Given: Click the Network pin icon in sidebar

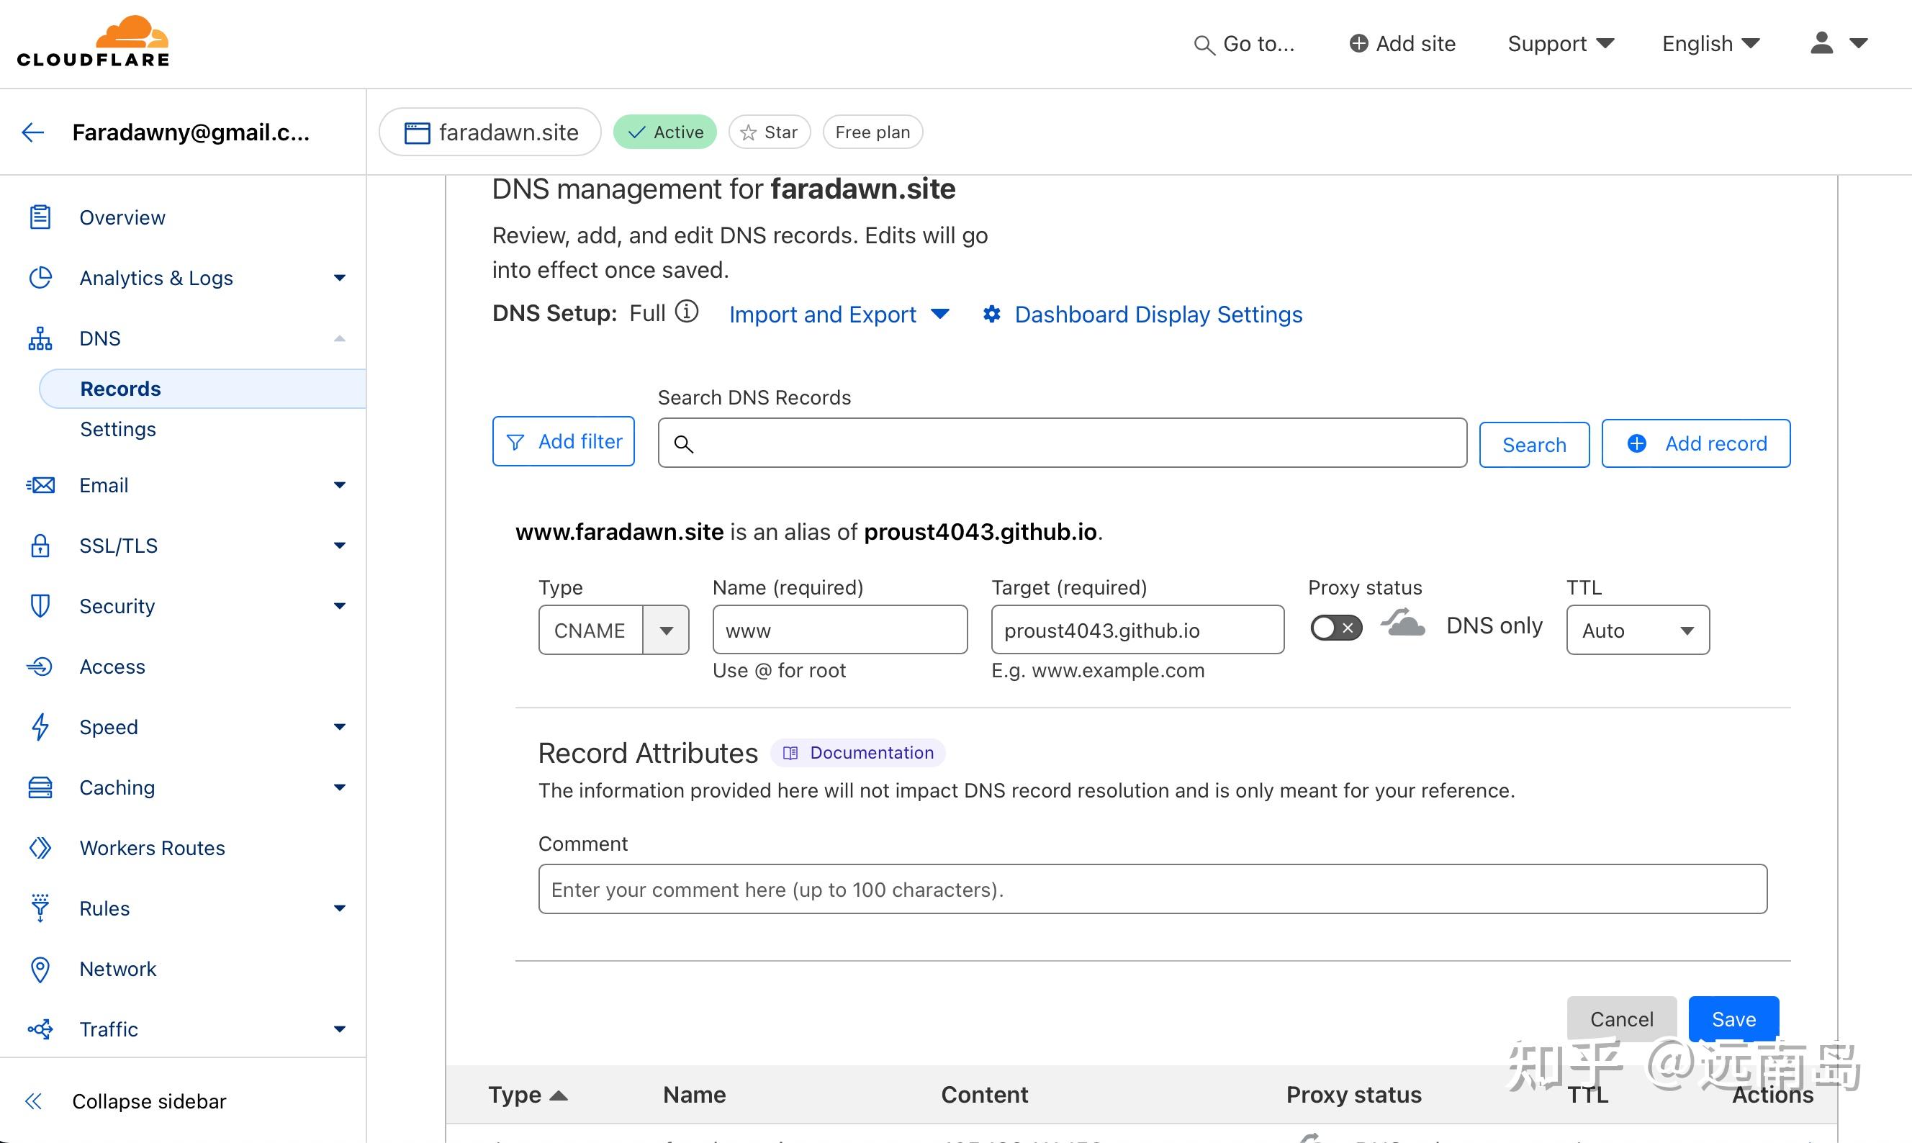Looking at the screenshot, I should click(40, 969).
